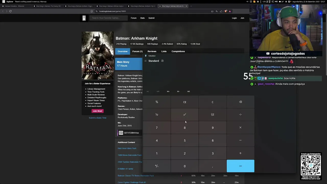The image size is (327, 184).
Task: Click the x squared key
Action: [x=185, y=114]
